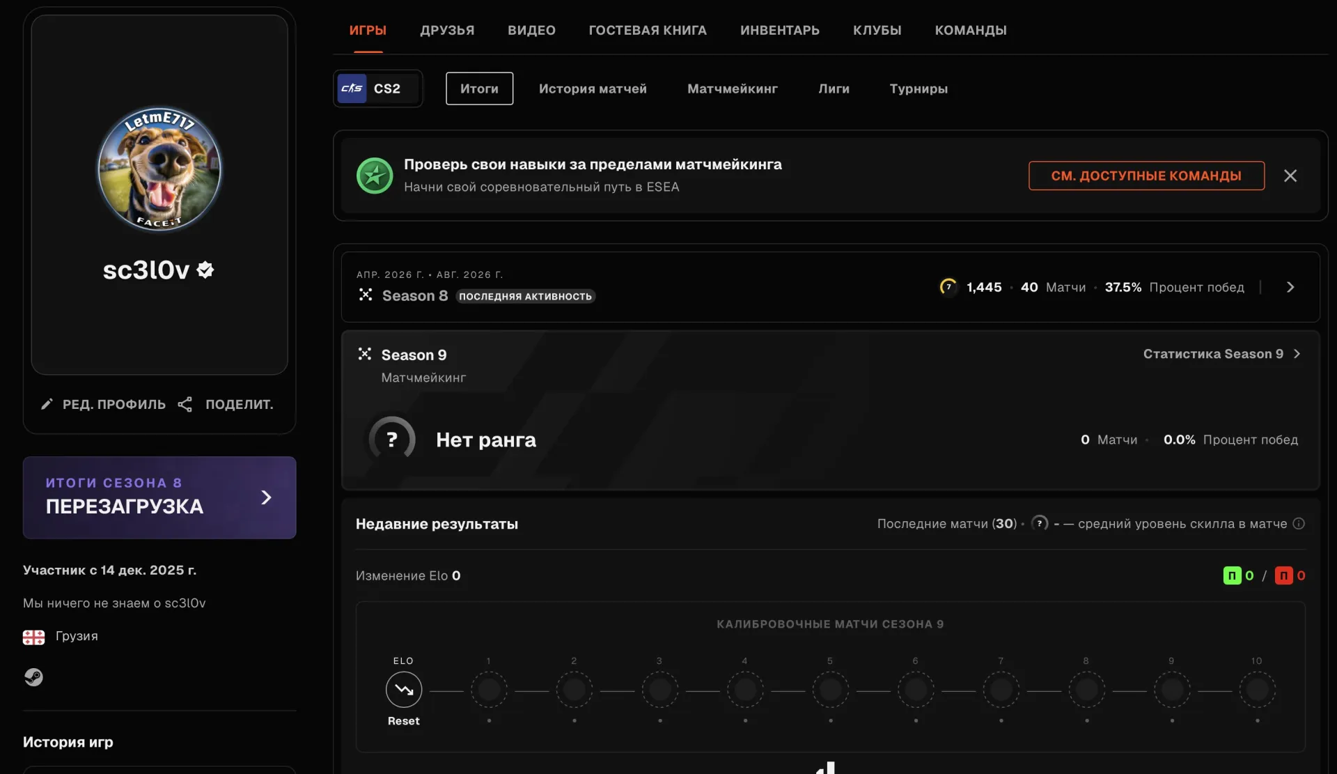This screenshot has height=774, width=1337.
Task: Click the ELO Reset trend icon
Action: tap(404, 690)
